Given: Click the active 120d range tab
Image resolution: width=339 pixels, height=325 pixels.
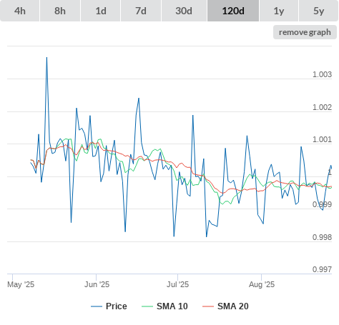Looking at the screenshot, I should [x=233, y=11].
